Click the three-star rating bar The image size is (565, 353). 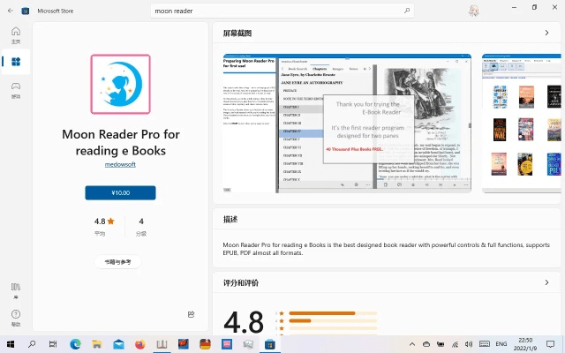333,328
